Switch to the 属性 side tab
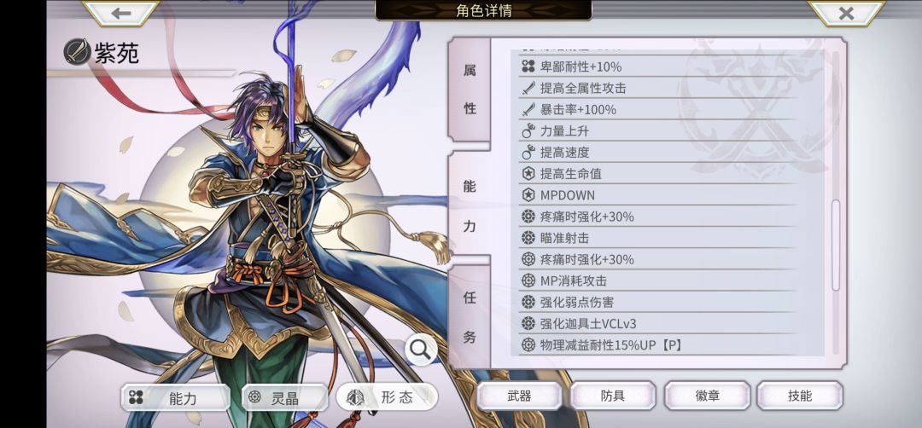 point(470,90)
